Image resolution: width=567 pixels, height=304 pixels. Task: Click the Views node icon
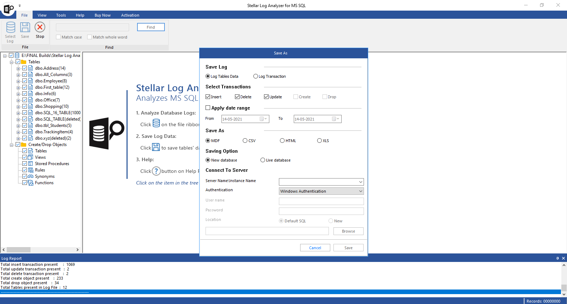click(x=30, y=157)
